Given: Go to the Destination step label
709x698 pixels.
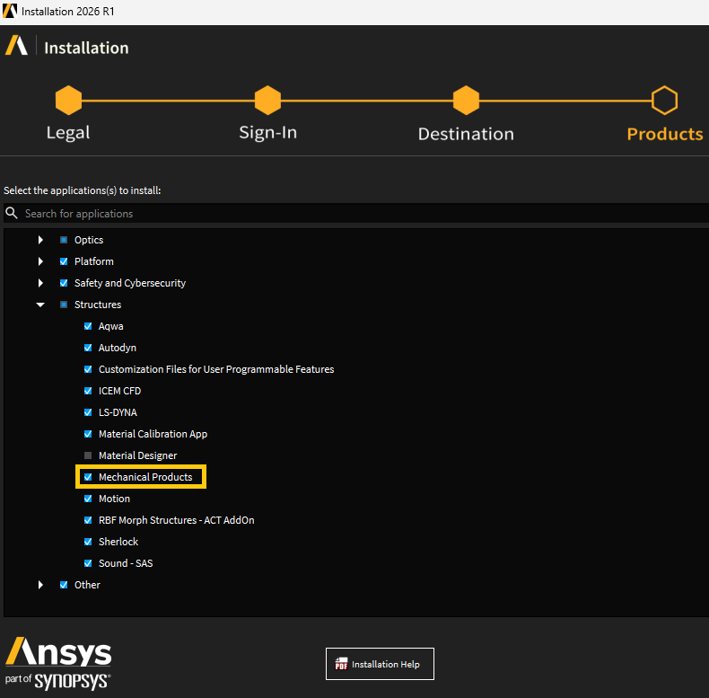Looking at the screenshot, I should (466, 134).
